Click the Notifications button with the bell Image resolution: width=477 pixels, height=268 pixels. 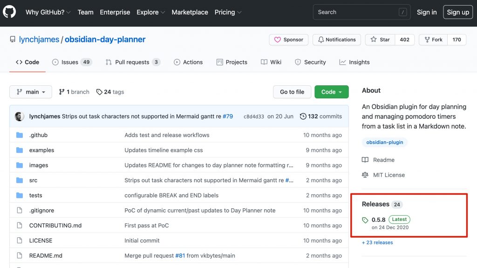pos(337,40)
